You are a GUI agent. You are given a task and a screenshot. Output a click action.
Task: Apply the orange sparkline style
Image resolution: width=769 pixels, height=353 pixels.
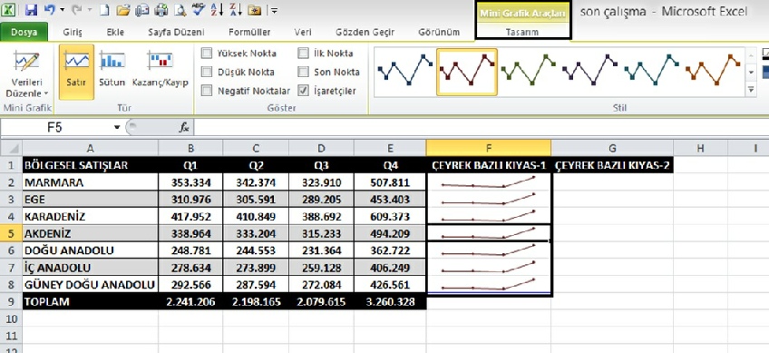point(713,72)
